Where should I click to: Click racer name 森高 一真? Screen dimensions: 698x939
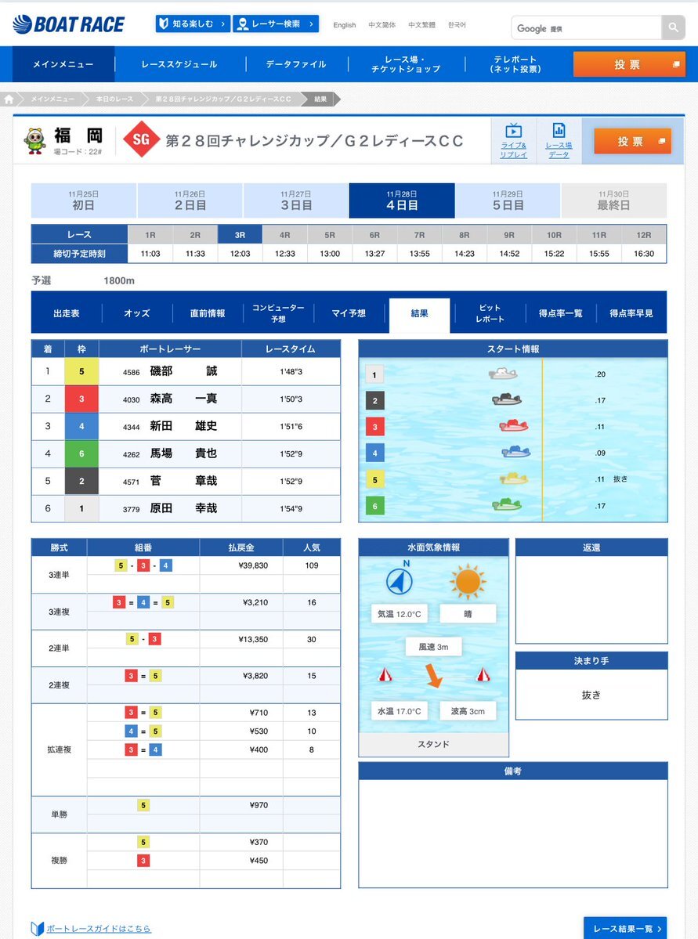[x=183, y=399]
